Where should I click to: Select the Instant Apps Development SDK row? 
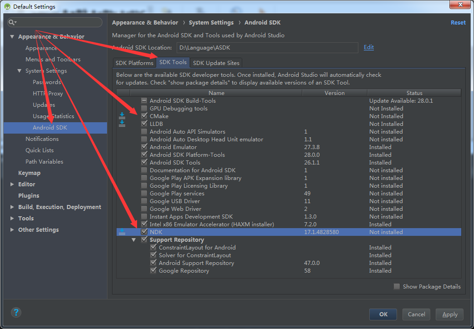tap(289, 216)
